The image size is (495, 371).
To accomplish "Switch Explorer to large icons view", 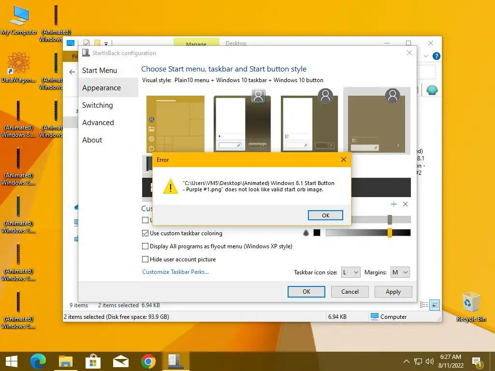I will click(x=435, y=305).
